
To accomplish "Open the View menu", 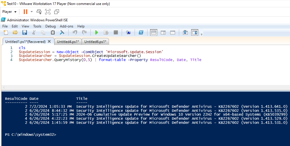I will [x=25, y=26].
